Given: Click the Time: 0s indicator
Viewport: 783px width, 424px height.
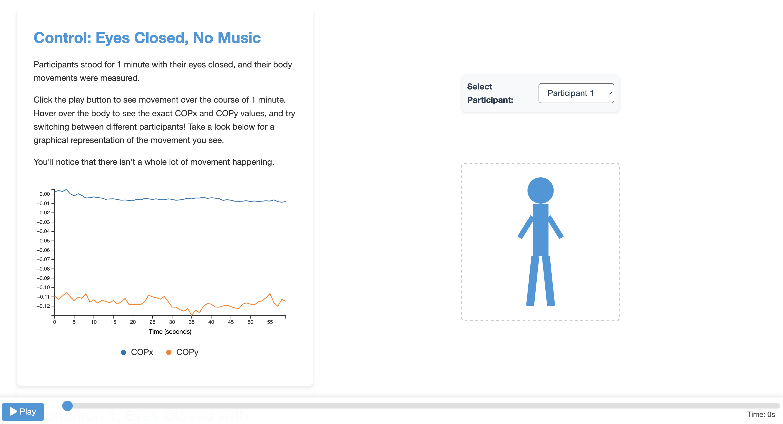Looking at the screenshot, I should 761,414.
